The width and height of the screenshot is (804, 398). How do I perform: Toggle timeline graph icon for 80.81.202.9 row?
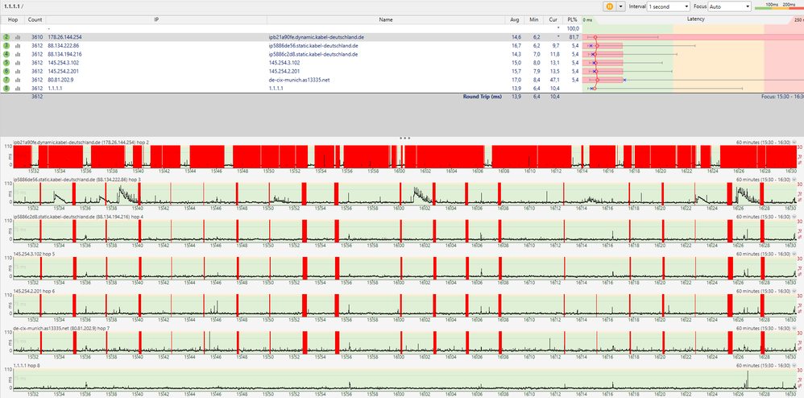[18, 80]
